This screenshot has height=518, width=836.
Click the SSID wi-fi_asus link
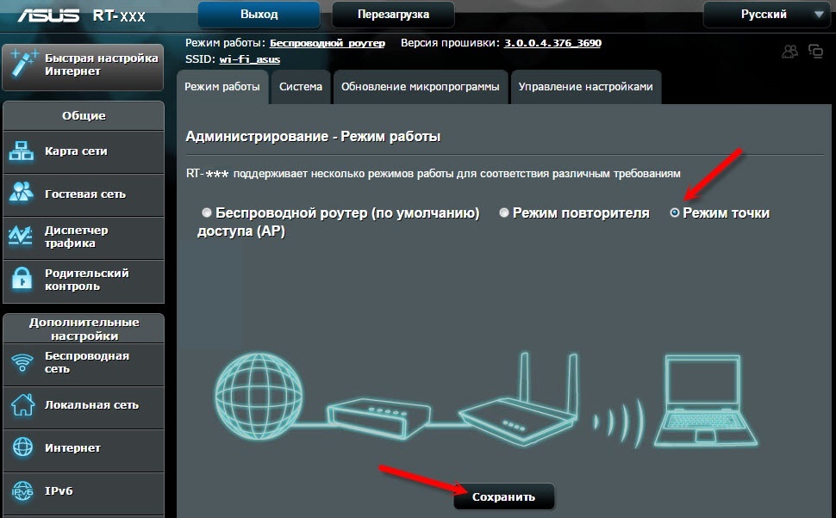point(250,59)
